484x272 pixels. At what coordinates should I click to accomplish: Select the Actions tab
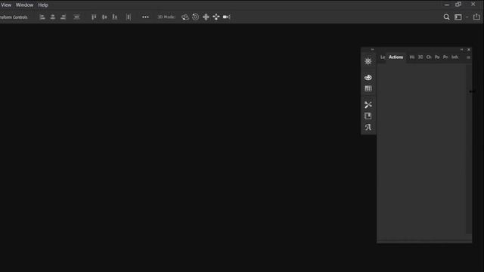396,57
